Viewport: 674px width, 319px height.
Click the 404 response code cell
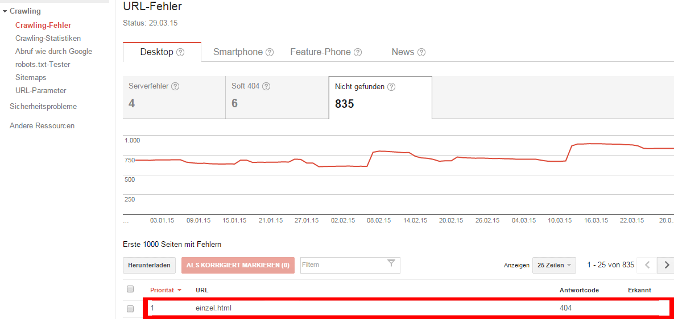[566, 308]
